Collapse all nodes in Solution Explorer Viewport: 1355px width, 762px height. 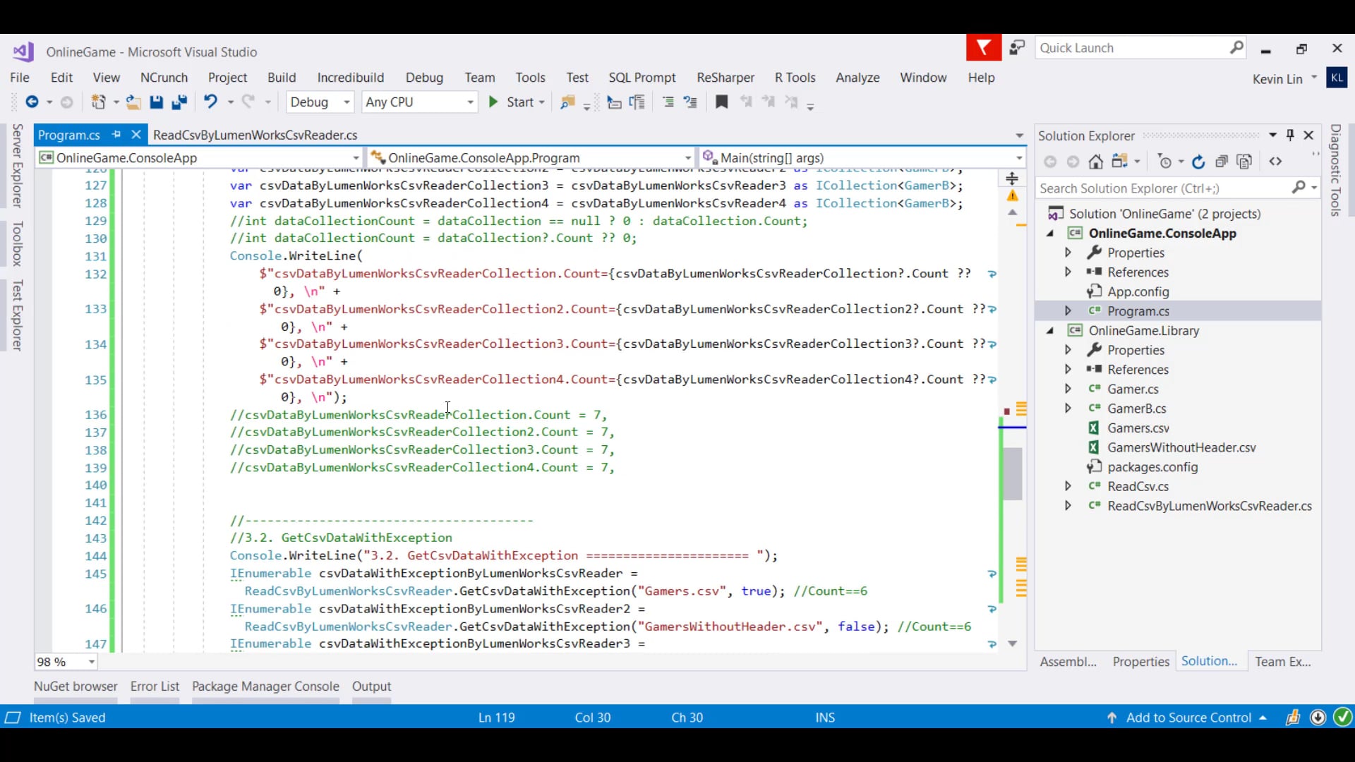pyautogui.click(x=1222, y=162)
